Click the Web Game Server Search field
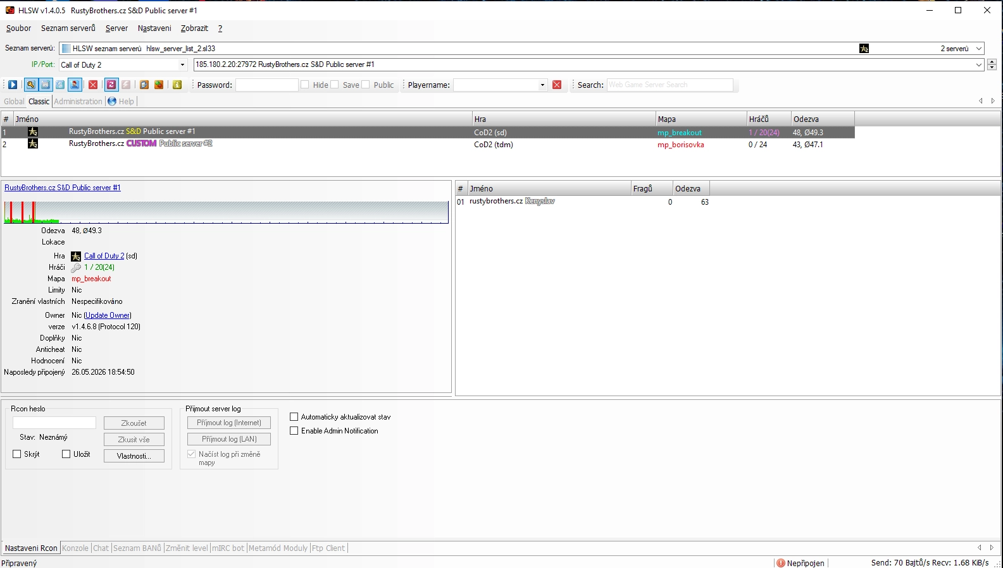 [x=670, y=85]
